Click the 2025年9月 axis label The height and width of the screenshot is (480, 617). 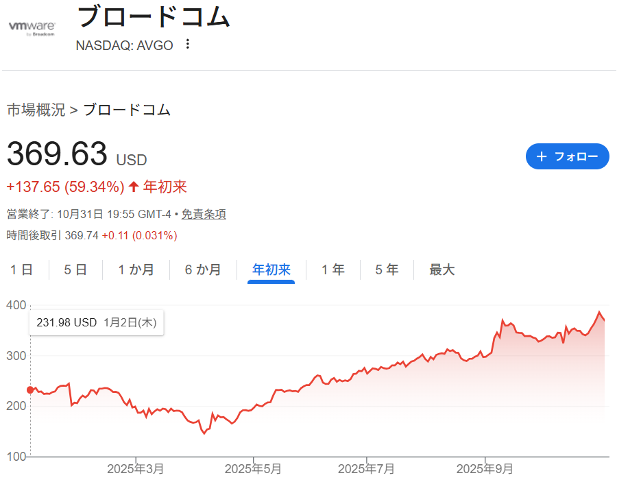point(485,468)
